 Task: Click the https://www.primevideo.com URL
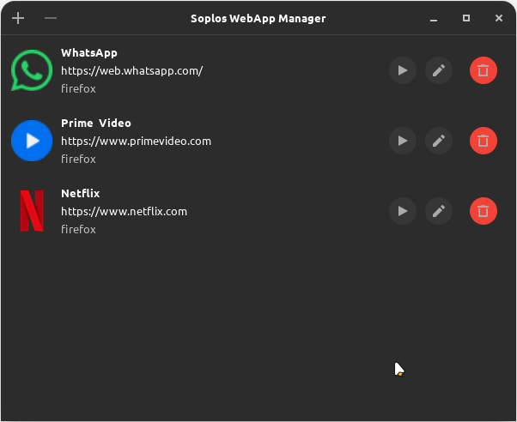[136, 141]
